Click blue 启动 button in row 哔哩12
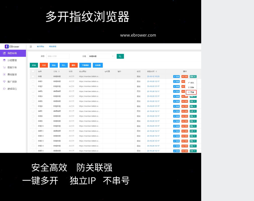254x201 pixels. (x=176, y=136)
